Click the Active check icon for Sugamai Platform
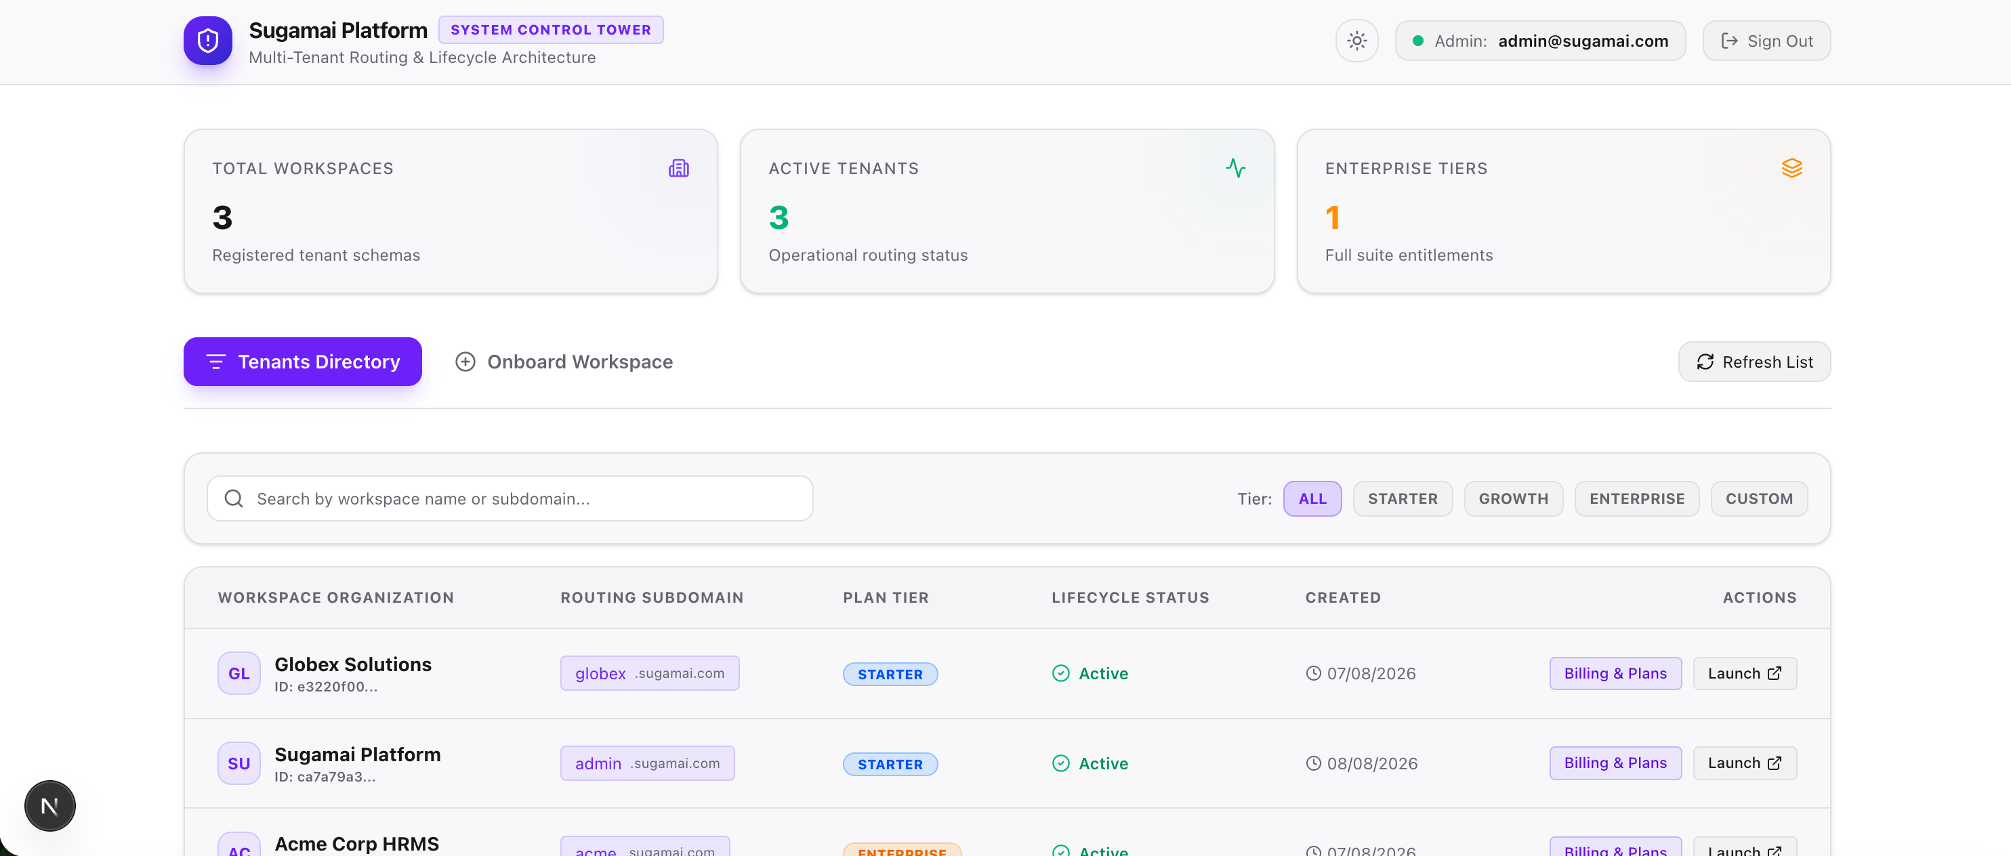 [x=1061, y=763]
